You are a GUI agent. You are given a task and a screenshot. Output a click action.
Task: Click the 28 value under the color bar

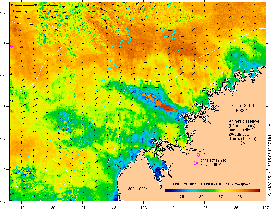(x=240, y=197)
